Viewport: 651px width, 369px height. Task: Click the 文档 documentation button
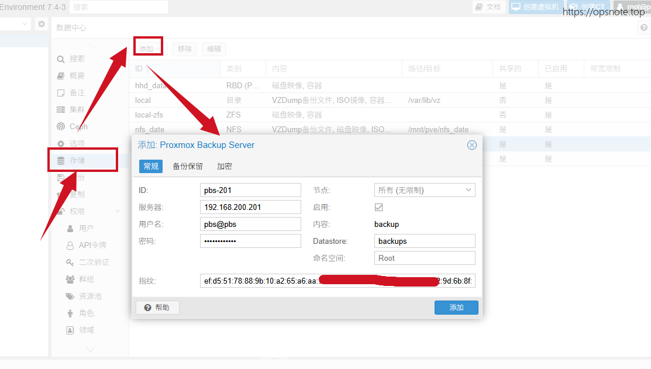coord(489,6)
